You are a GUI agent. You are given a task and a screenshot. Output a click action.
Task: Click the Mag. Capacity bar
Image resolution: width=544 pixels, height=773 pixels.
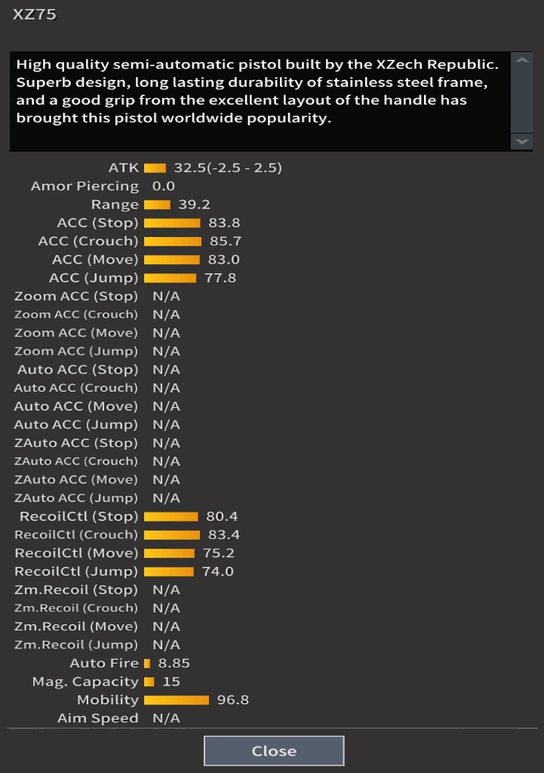(x=149, y=682)
